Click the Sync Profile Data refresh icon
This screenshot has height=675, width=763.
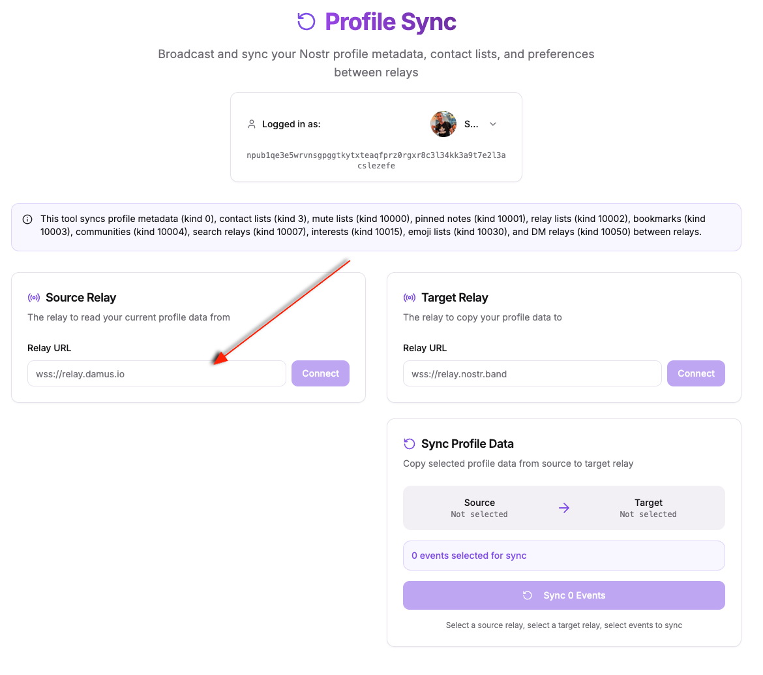410,444
